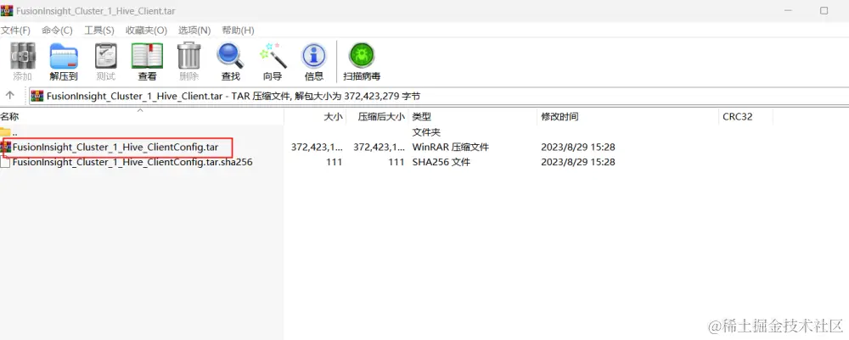Click size value 111 of sha256 file
Screen dimensions: 849x340
334,162
